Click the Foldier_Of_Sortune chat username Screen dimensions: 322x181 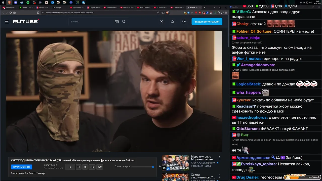(254, 31)
